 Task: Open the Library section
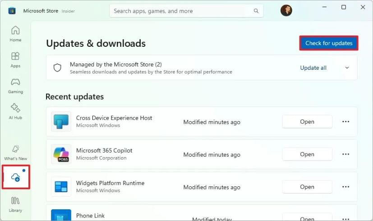point(15,204)
